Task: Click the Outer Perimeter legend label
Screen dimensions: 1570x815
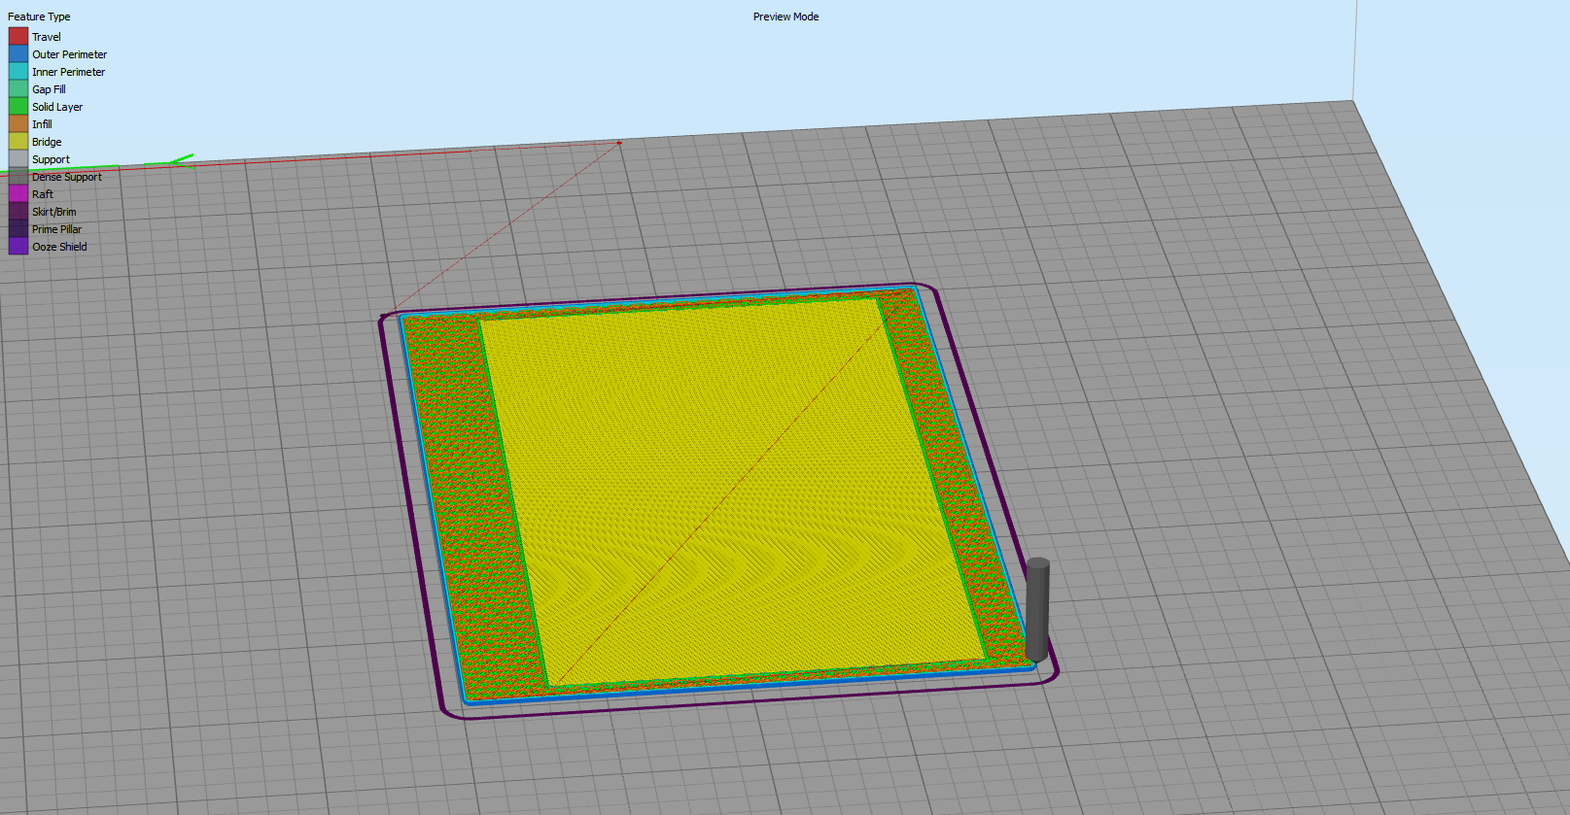Action: [69, 54]
